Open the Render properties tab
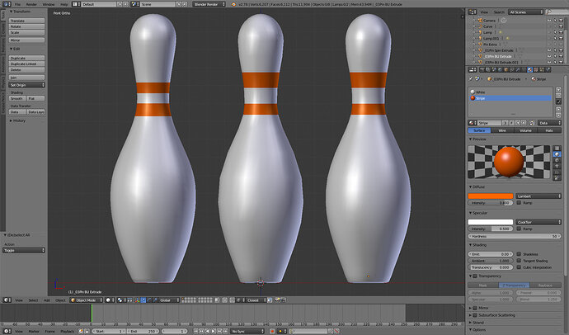The width and height of the screenshot is (569, 335). point(482,69)
